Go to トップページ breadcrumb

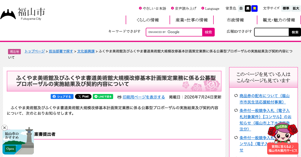coord(35,51)
